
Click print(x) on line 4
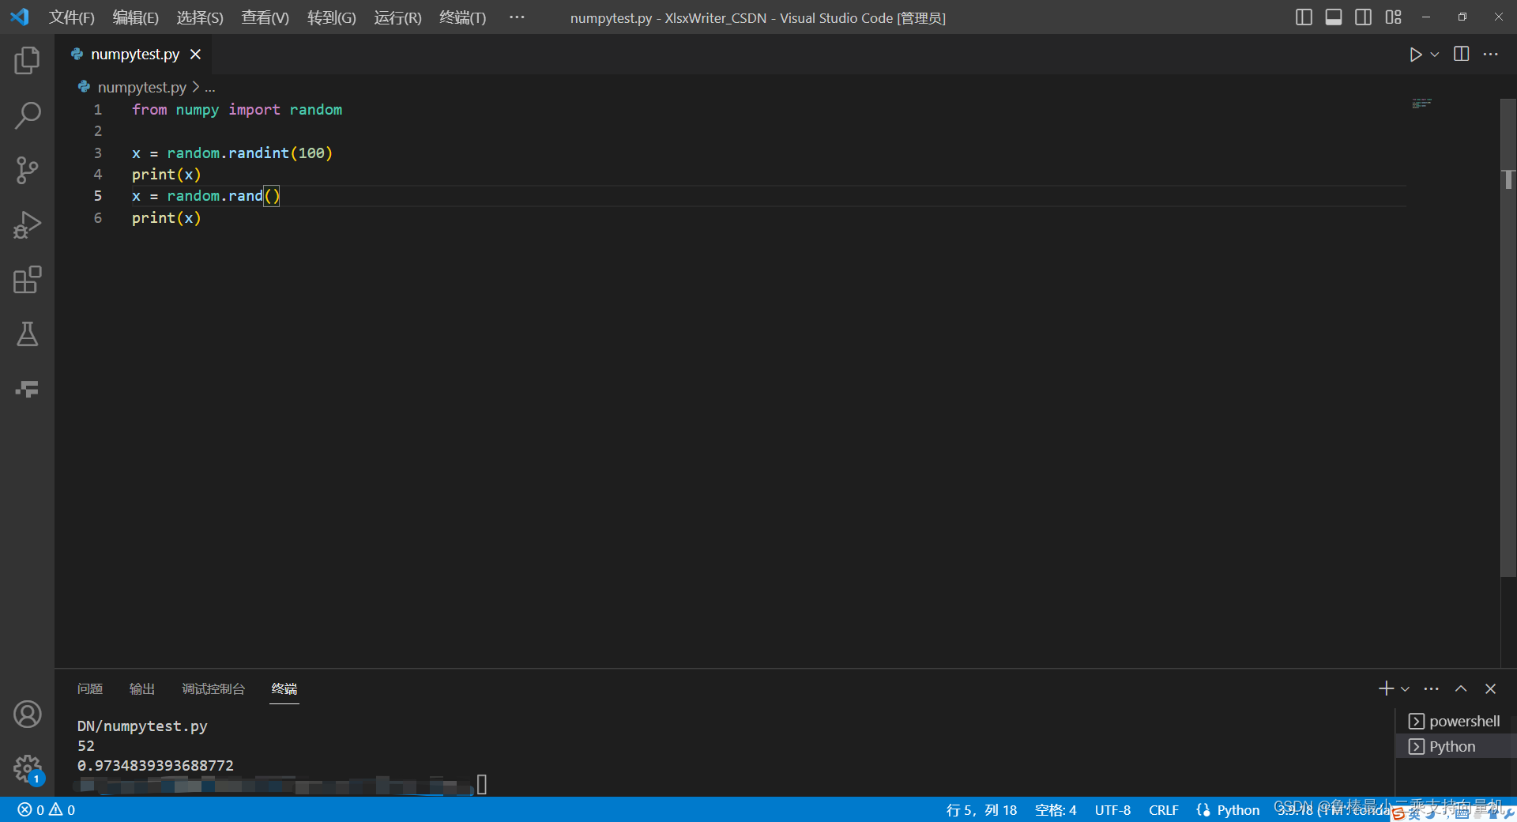[x=167, y=174]
